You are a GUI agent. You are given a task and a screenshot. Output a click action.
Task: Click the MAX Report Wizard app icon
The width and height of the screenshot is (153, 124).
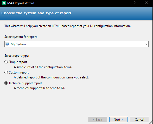click(x=4, y=3)
